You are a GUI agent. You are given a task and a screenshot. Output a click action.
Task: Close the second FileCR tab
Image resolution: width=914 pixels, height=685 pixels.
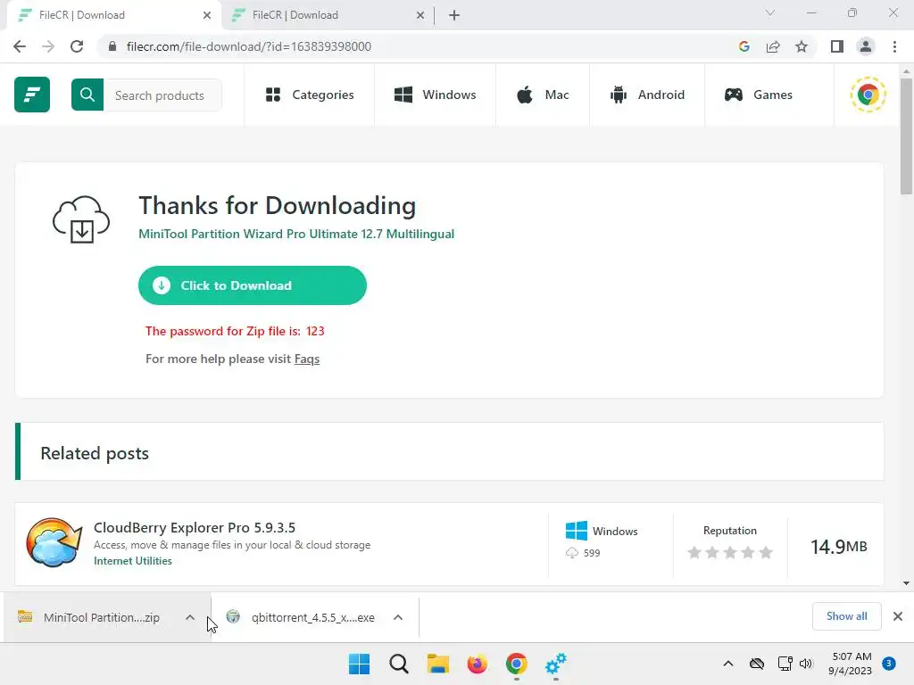[x=420, y=15]
